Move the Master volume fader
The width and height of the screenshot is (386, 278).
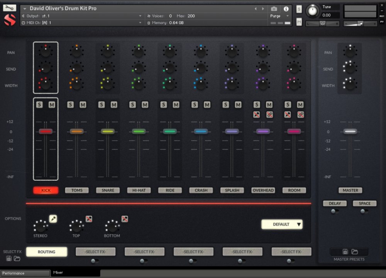tap(350, 131)
